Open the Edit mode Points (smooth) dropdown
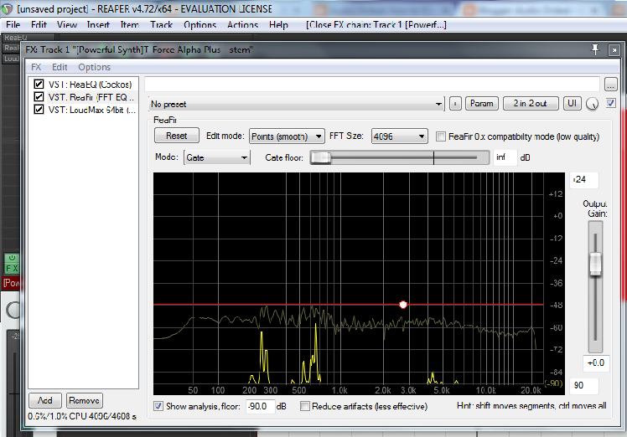 pyautogui.click(x=287, y=136)
